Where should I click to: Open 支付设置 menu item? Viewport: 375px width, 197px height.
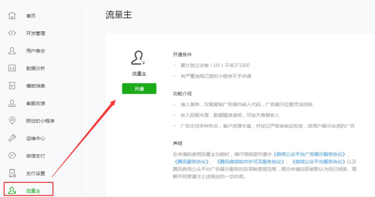[36, 173]
